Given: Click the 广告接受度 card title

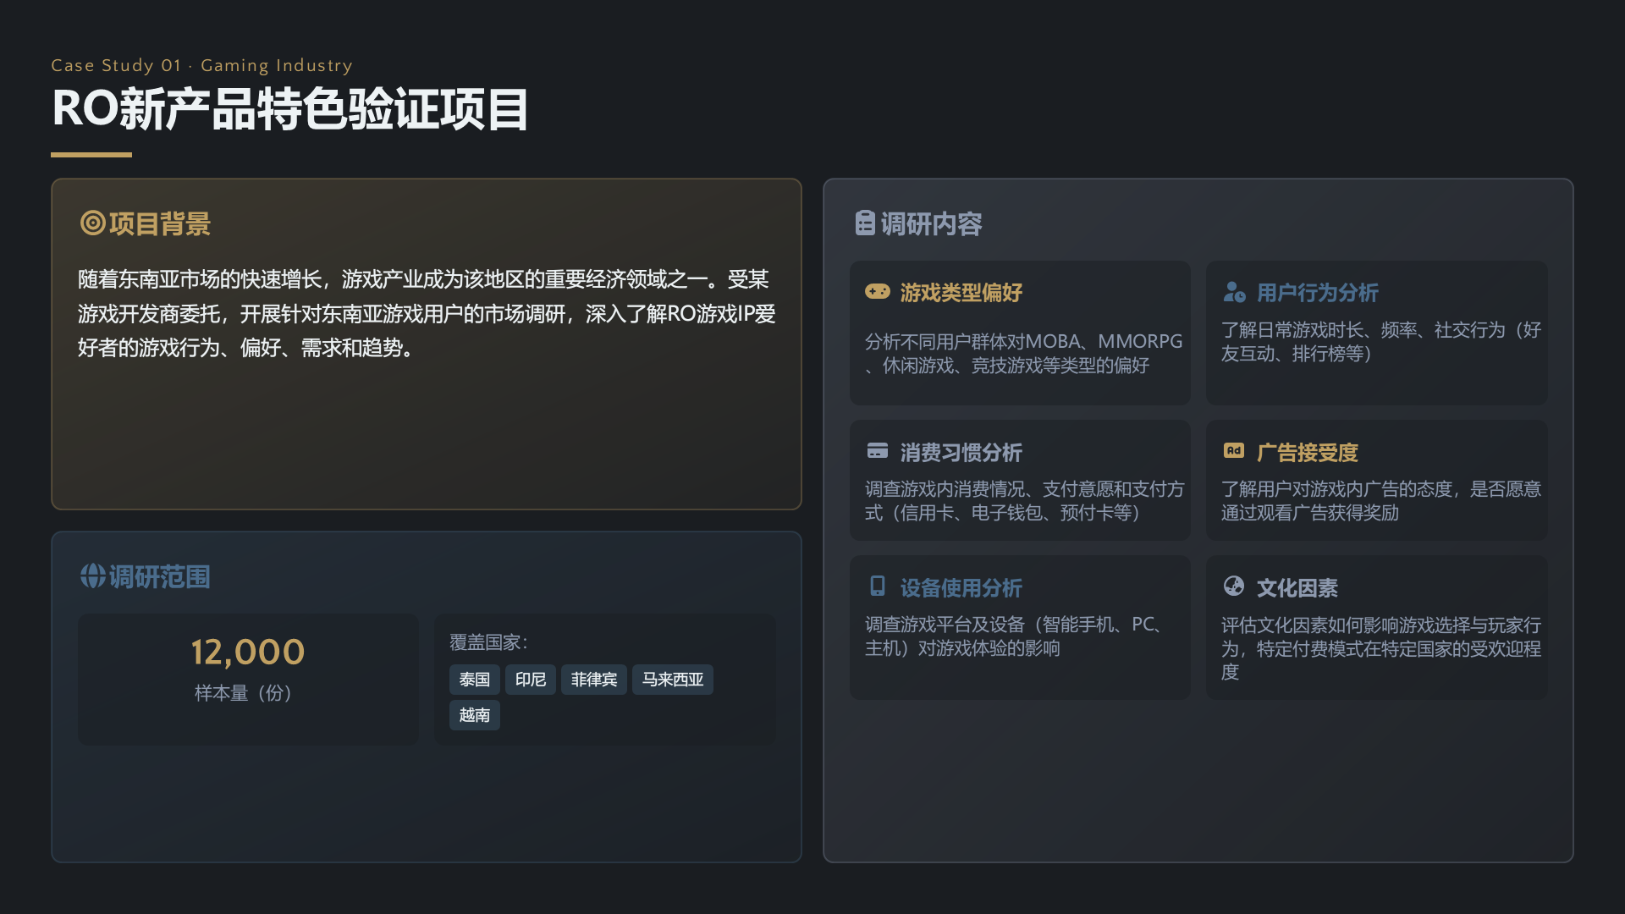Looking at the screenshot, I should tap(1308, 453).
